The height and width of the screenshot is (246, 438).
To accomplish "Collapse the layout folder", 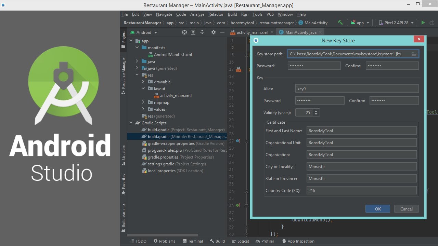I will tap(143, 89).
